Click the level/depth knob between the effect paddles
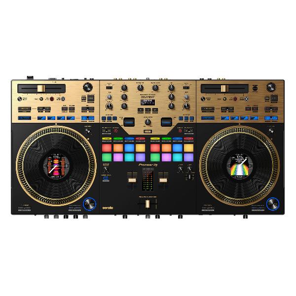Screen dimensions: 296x296 (148, 122)
